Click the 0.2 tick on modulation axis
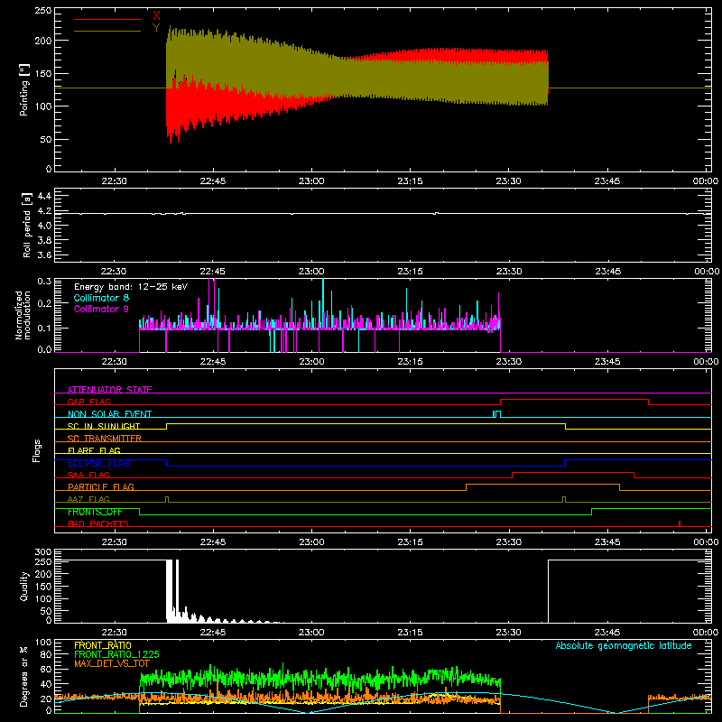 click(44, 303)
